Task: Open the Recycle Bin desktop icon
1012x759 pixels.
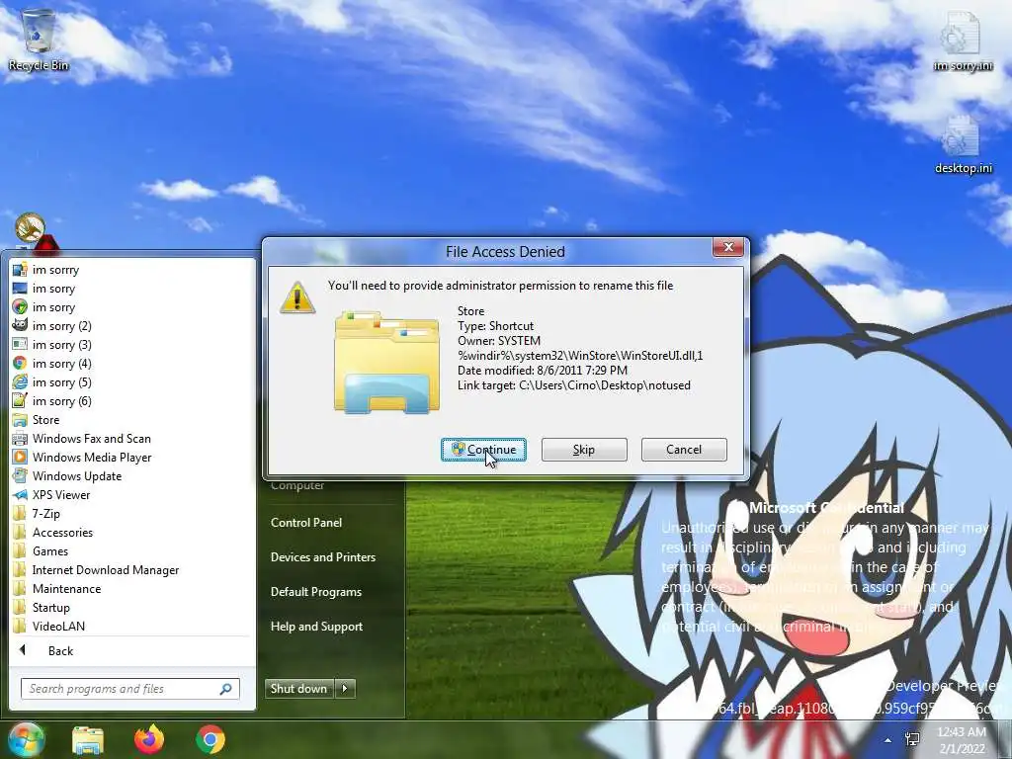Action: 39,40
